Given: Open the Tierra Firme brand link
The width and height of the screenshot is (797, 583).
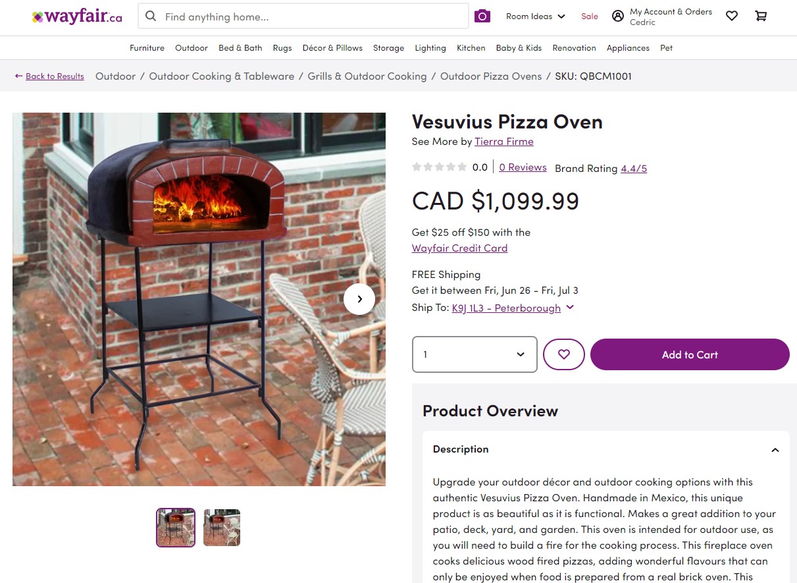Looking at the screenshot, I should pyautogui.click(x=504, y=142).
